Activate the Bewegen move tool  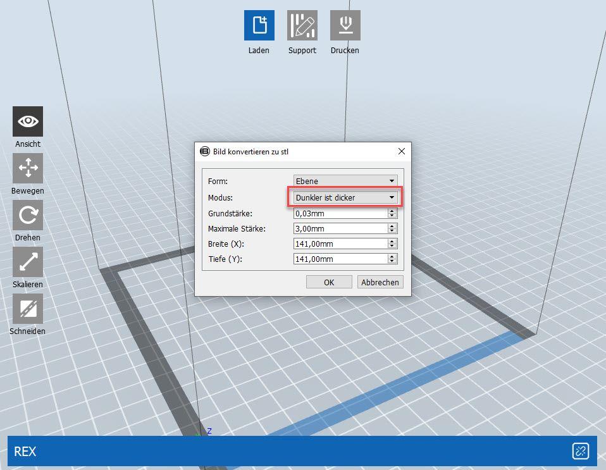(x=28, y=168)
